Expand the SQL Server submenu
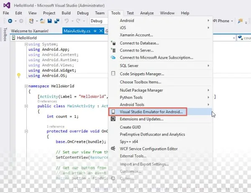 [161, 65]
